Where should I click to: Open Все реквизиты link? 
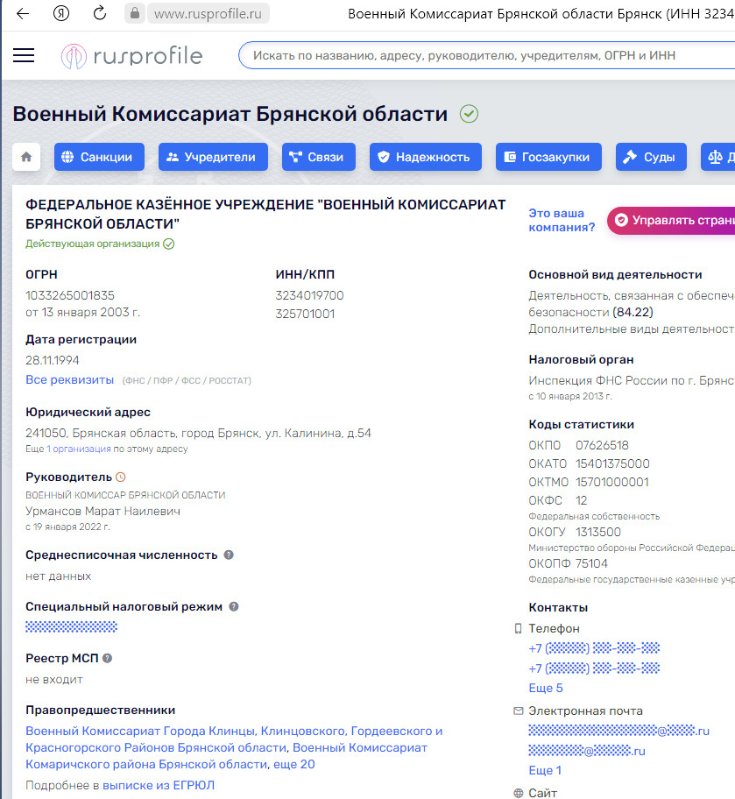pos(70,380)
